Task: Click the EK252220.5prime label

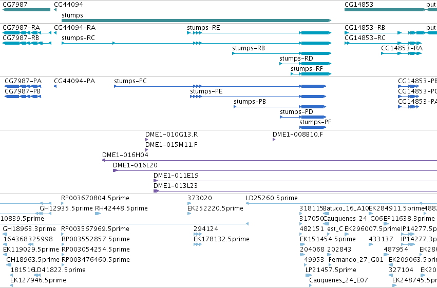Action: click(x=215, y=208)
